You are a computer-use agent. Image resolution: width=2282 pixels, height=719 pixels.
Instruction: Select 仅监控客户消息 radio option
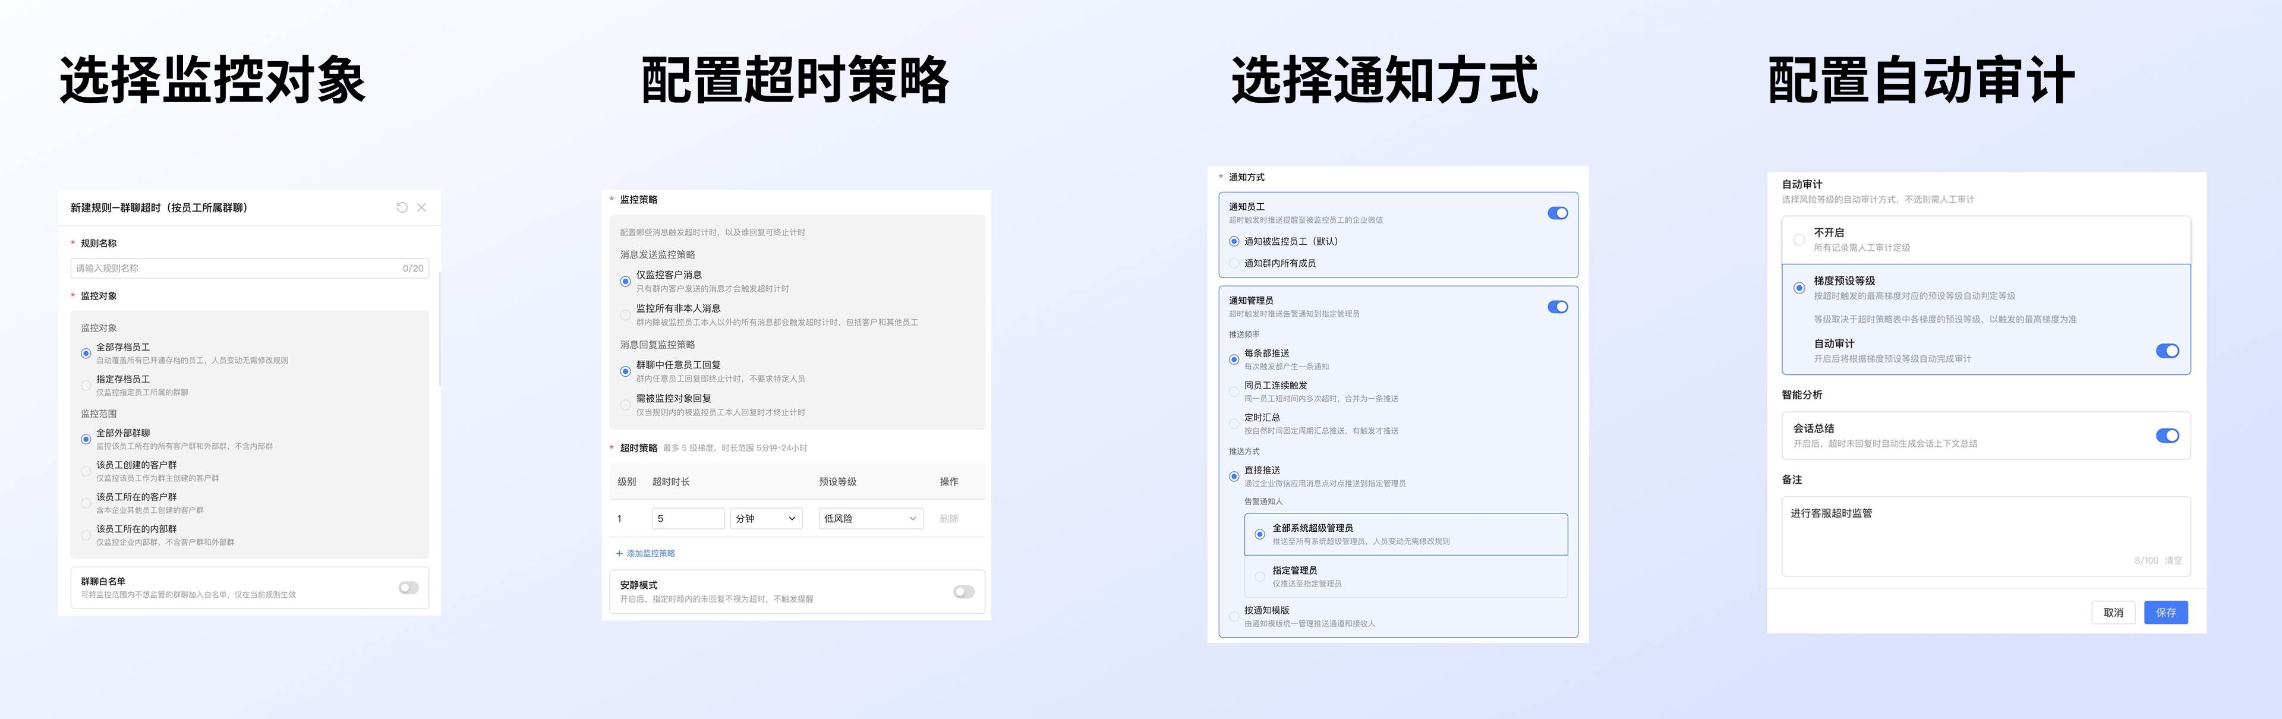click(625, 282)
